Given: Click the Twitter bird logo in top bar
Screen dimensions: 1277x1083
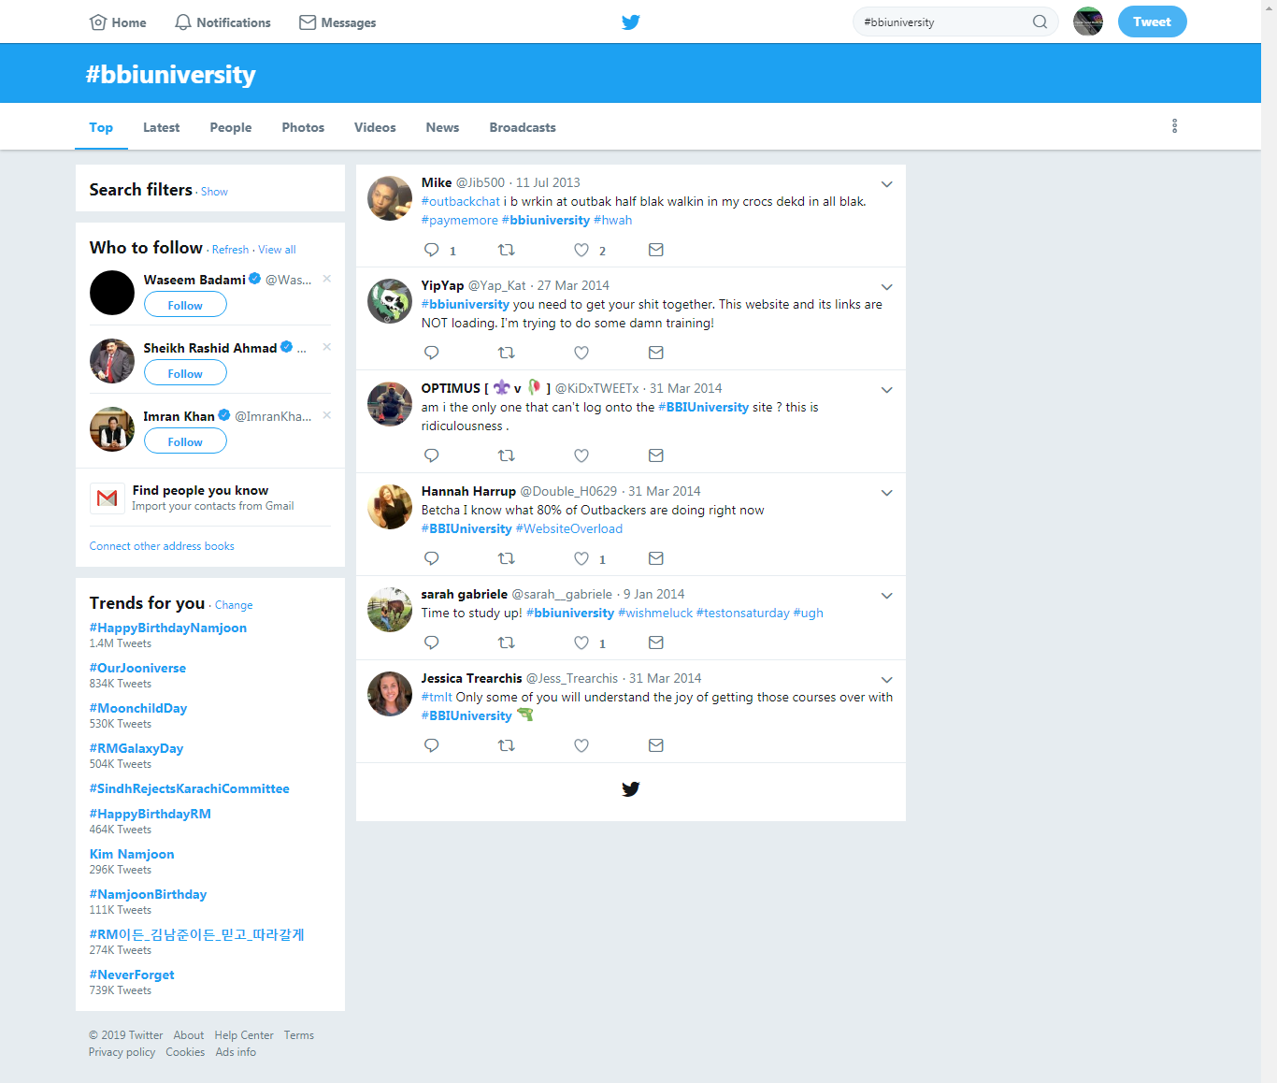Looking at the screenshot, I should point(631,22).
